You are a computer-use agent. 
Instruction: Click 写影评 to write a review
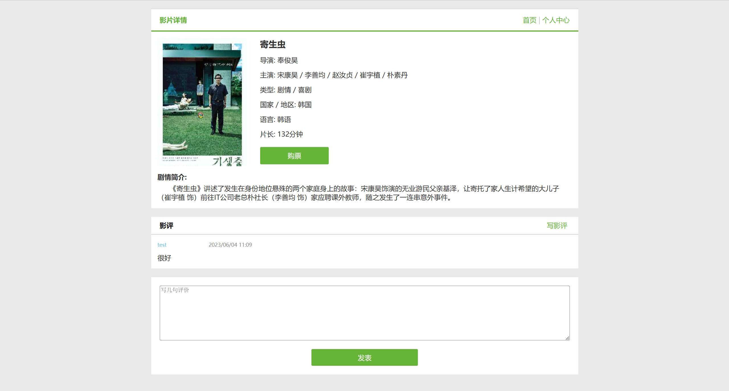coord(557,225)
